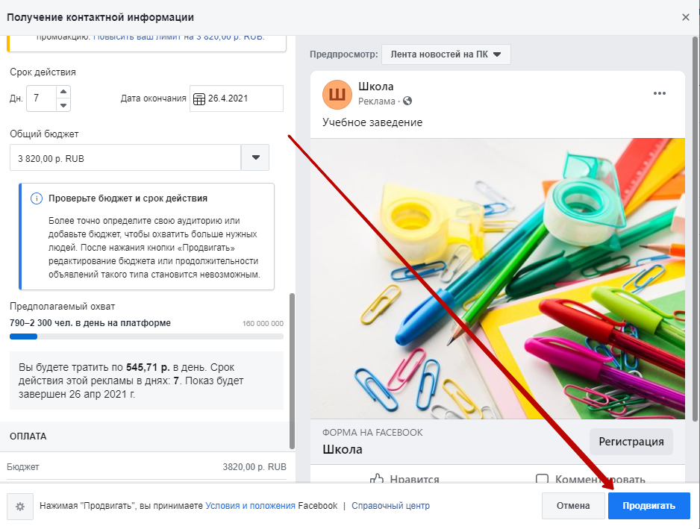Image resolution: width=700 pixels, height=529 pixels.
Task: Click the Бюджет 3820,00 р. RUB amount
Action: (254, 467)
